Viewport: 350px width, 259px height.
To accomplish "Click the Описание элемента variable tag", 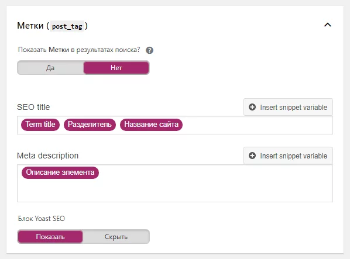I will pos(60,172).
